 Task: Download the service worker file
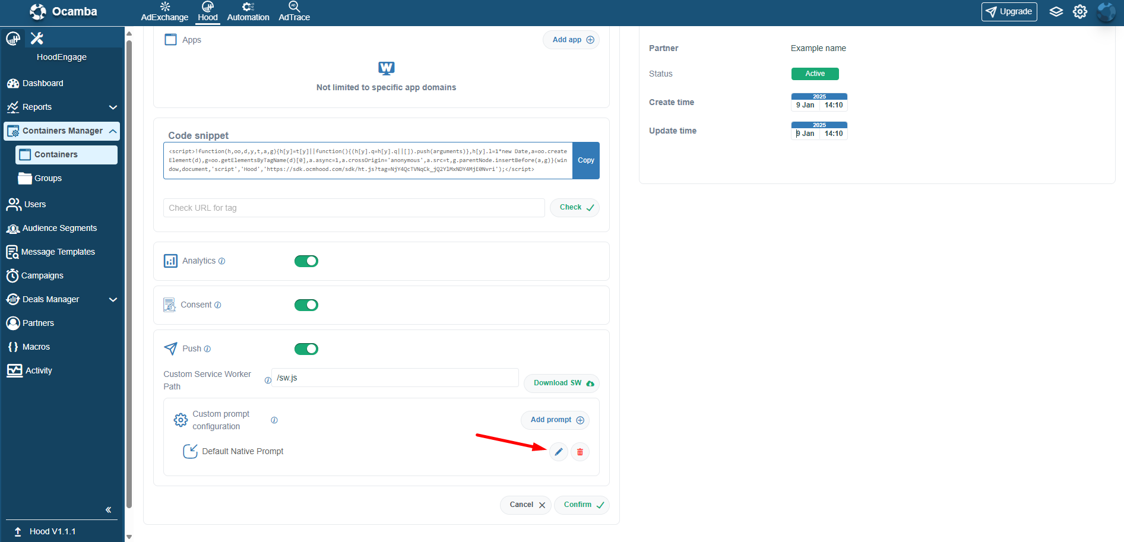pos(562,383)
